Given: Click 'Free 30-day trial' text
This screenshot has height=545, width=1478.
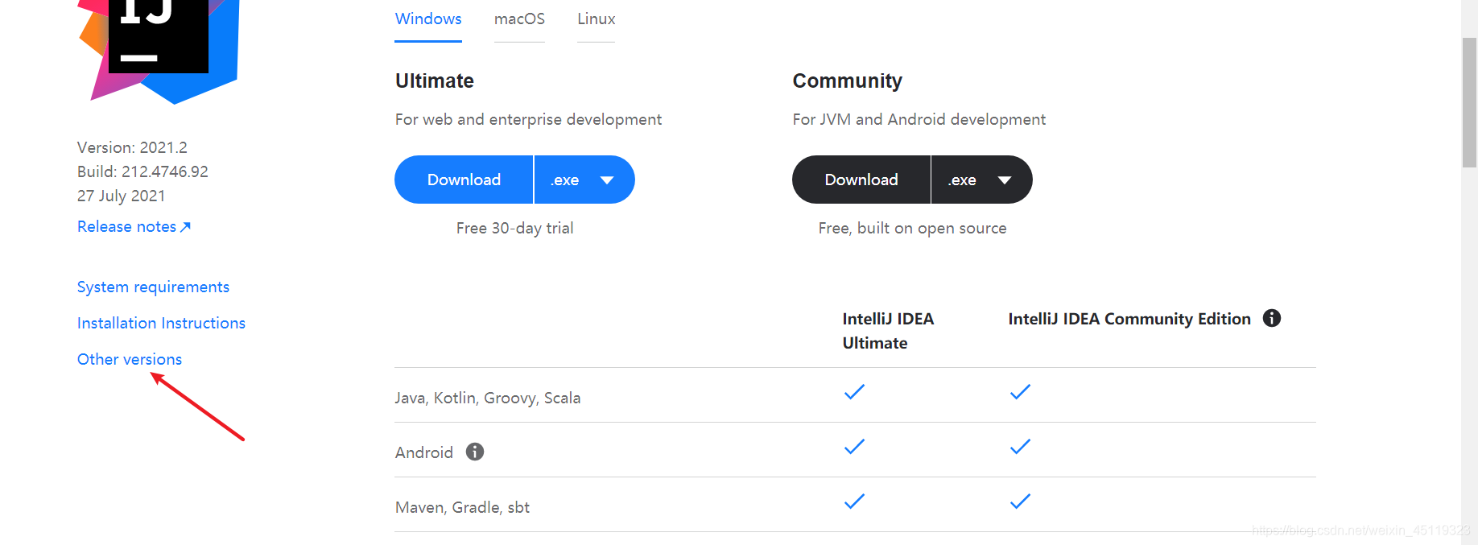Looking at the screenshot, I should click(515, 229).
